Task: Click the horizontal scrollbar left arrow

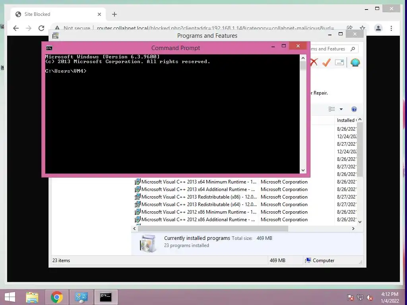Action: [134, 228]
